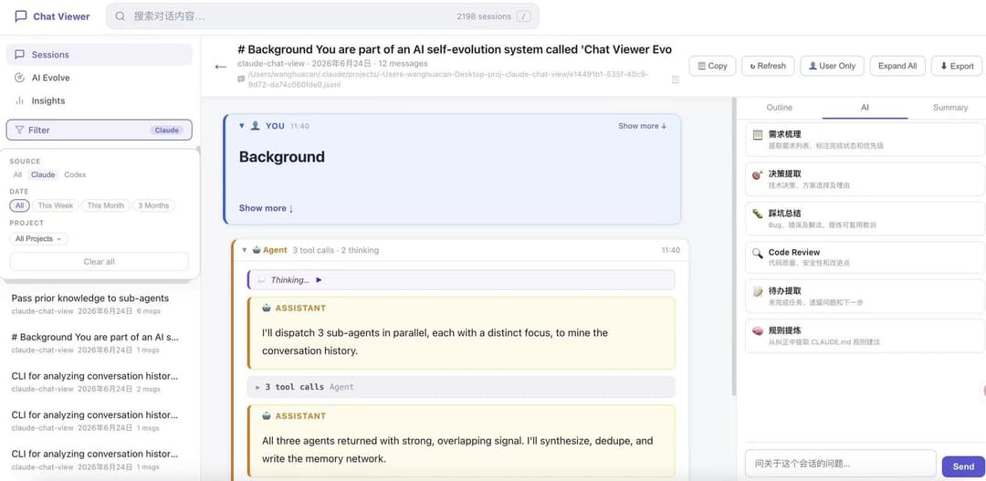Click the Chat Viewer logo icon
This screenshot has width=986, height=481.
(x=21, y=16)
